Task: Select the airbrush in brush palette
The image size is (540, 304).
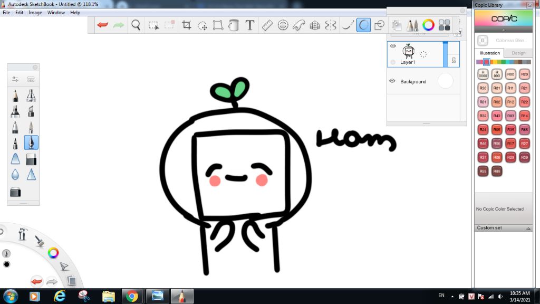Action: point(31,96)
